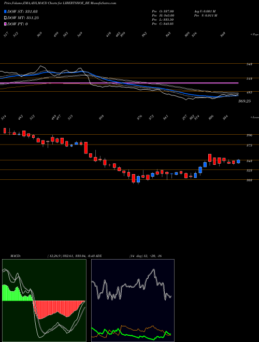Click the chart title mentioning LIBERTYSHOE_BE
This screenshot has width=259, height=342.
click(x=60, y=3)
